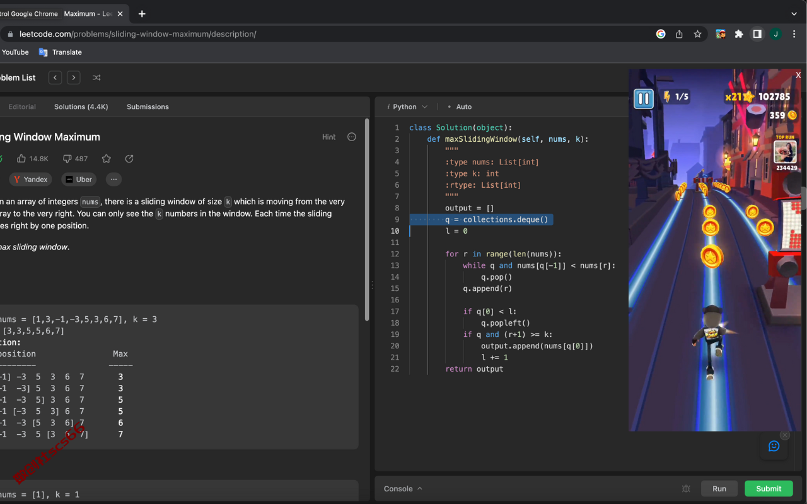This screenshot has height=504, width=807.
Task: Open a new browser tab
Action: [x=142, y=13]
